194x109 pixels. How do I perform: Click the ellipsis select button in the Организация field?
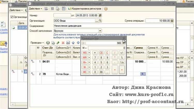coord(97,21)
